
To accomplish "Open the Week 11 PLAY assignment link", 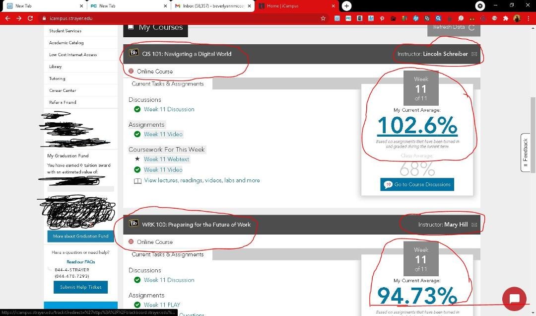I will [162, 305].
